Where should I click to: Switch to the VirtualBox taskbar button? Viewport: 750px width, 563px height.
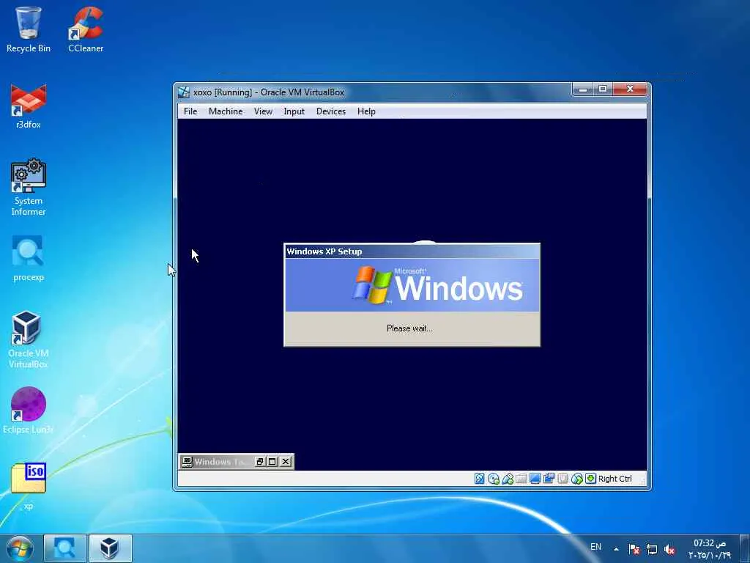[110, 548]
